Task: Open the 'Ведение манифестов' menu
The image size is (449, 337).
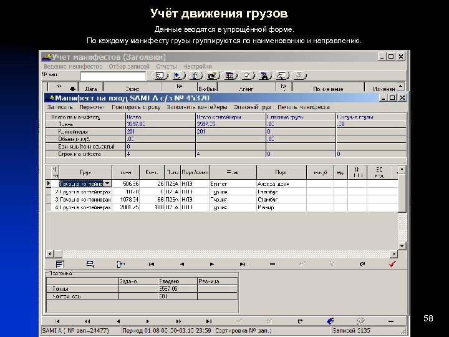Action: pos(72,66)
